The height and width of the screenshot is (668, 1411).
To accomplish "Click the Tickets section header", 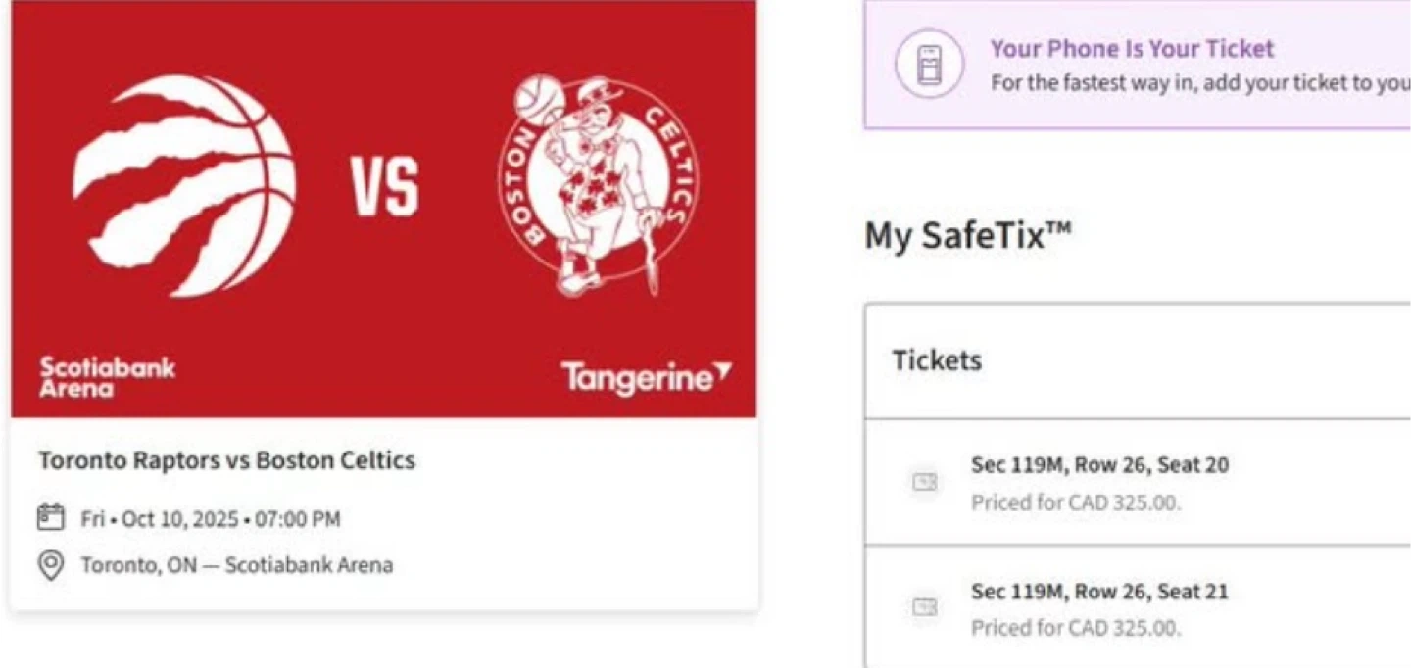I will [937, 360].
